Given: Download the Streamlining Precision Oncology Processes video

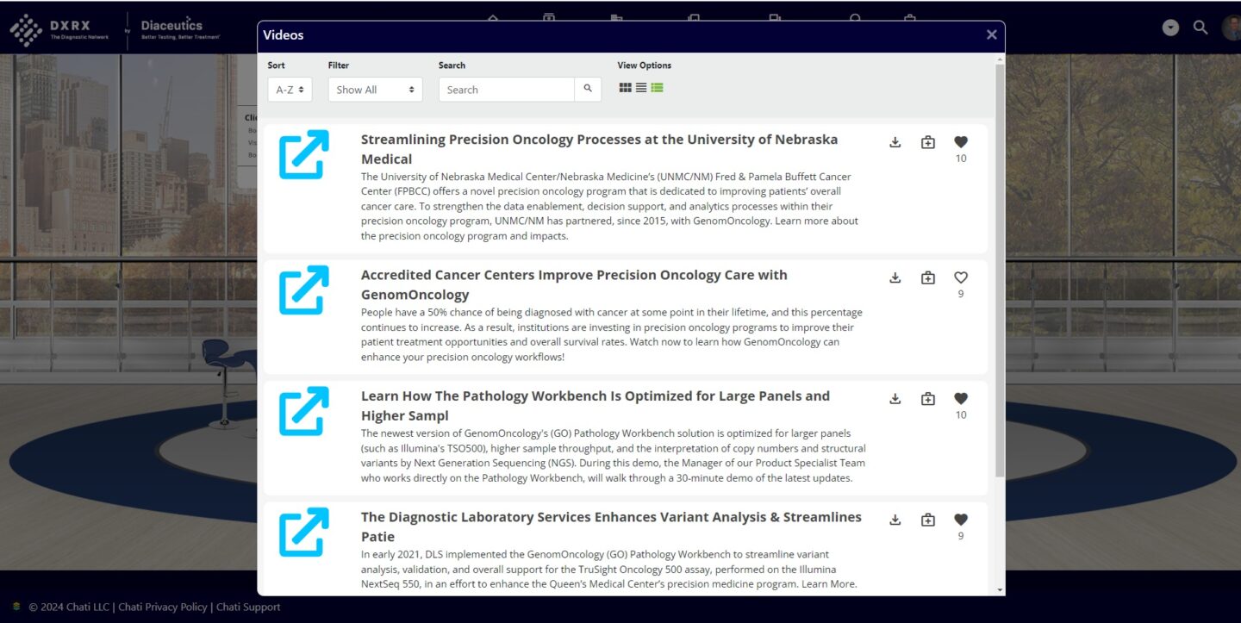Looking at the screenshot, I should pos(895,143).
